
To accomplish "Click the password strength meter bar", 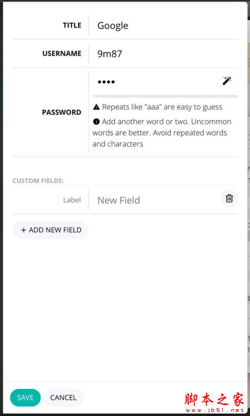I will click(x=165, y=96).
